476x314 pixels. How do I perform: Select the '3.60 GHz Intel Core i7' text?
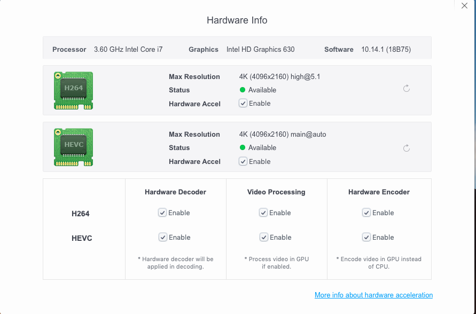pyautogui.click(x=128, y=50)
